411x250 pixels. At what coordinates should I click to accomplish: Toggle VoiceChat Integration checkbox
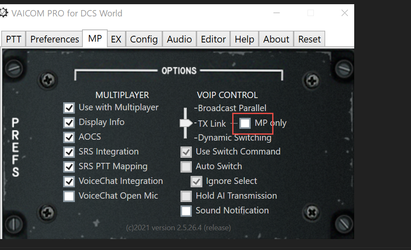pyautogui.click(x=69, y=181)
